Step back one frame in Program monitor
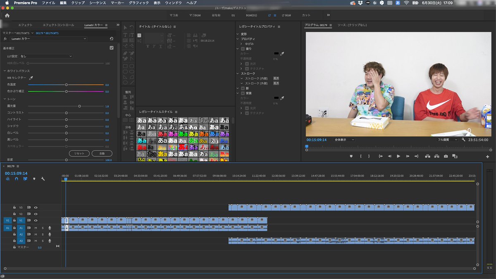The height and width of the screenshot is (279, 496). click(x=389, y=156)
